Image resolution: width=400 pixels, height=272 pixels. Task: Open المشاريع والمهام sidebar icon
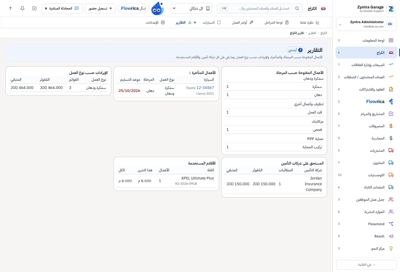(x=391, y=114)
